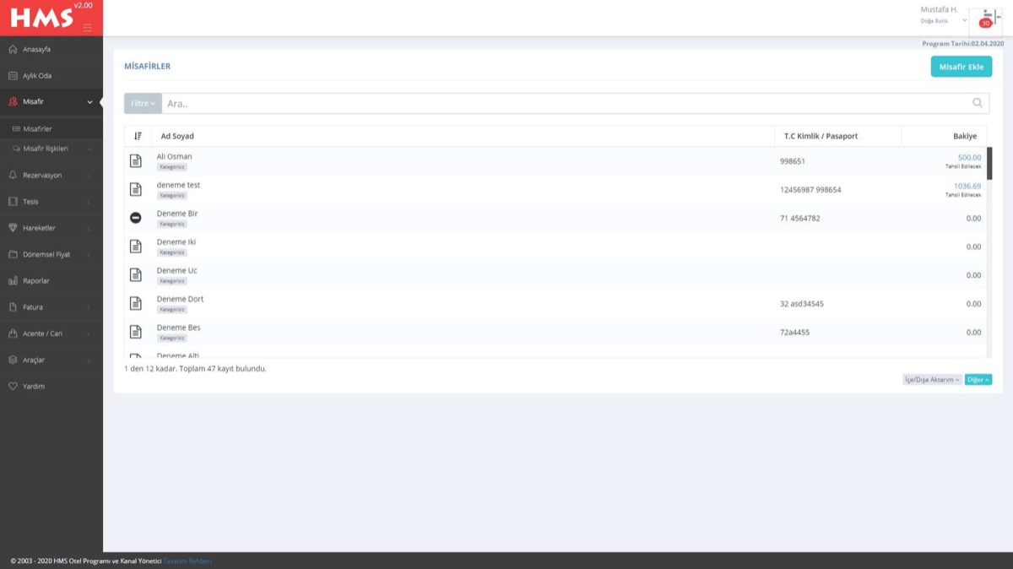Expand the Dönemsel Fiyat sidebar menu
1013x569 pixels.
[x=51, y=254]
